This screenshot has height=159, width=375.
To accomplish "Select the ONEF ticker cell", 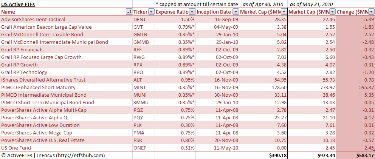I will [144, 148].
